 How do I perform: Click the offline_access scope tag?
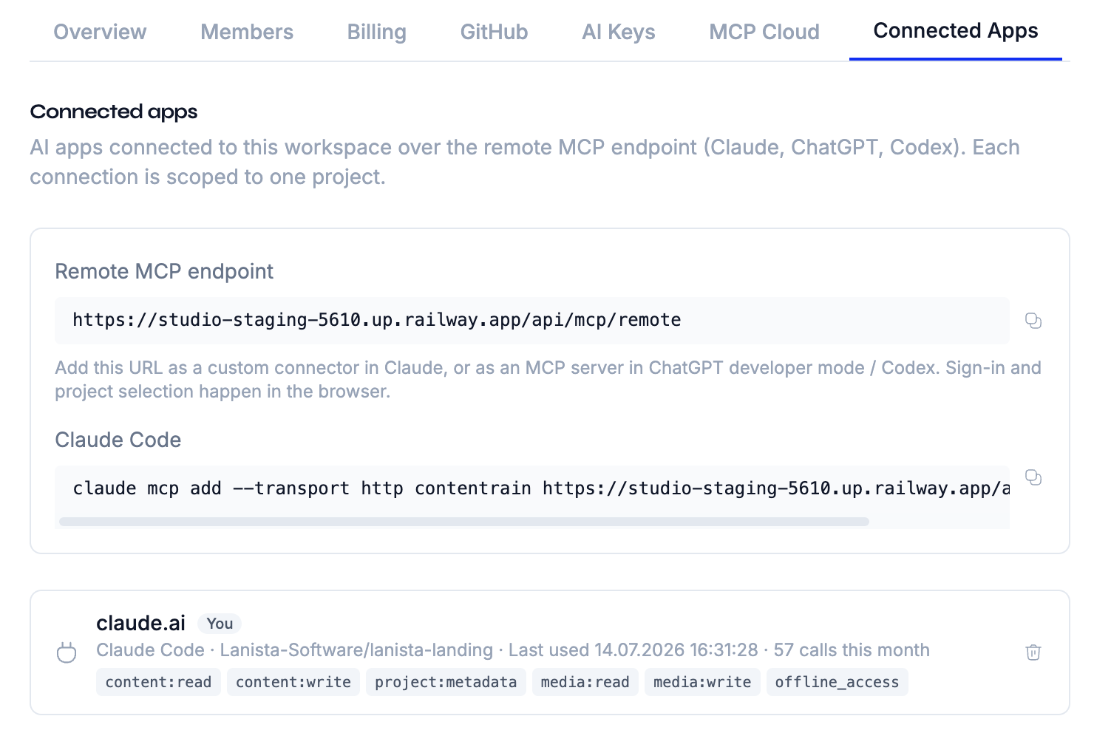(837, 682)
